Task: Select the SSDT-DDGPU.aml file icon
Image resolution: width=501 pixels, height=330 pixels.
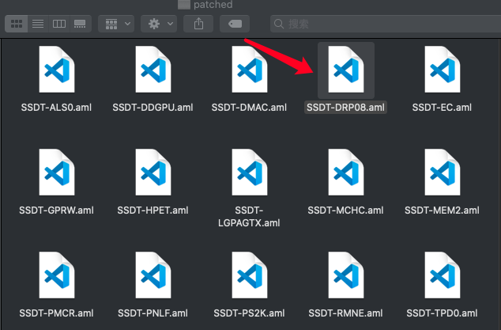Action: click(x=153, y=70)
